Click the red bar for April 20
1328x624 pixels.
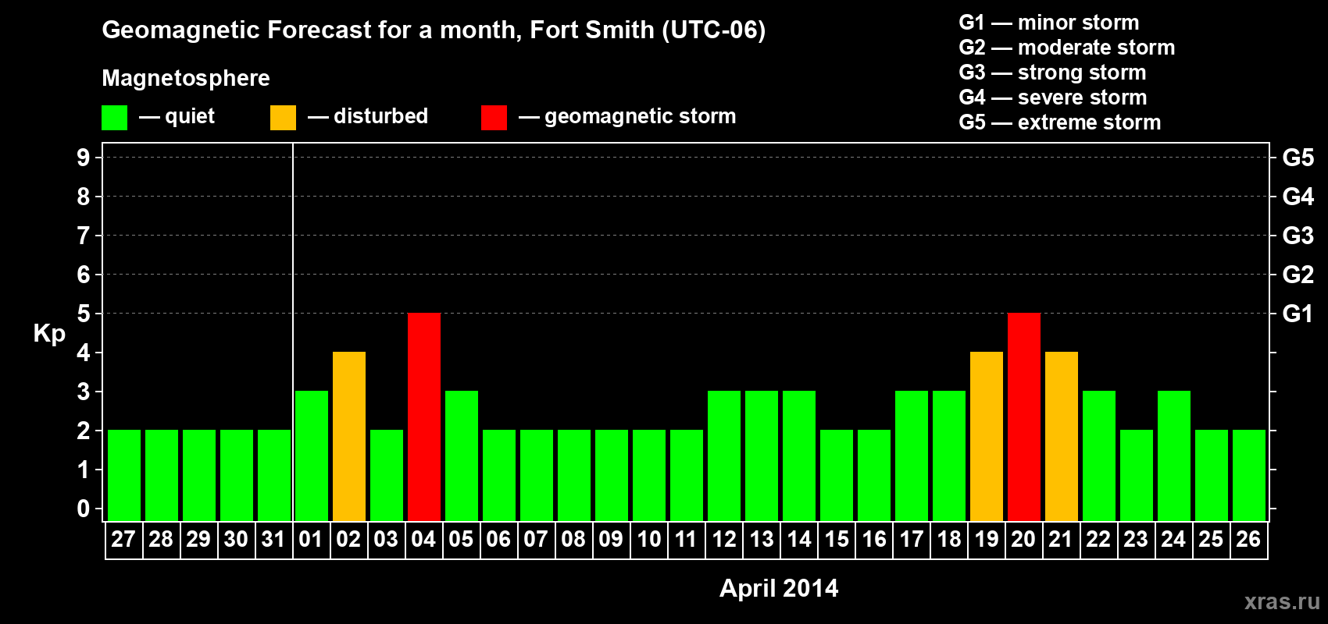[x=1024, y=417]
